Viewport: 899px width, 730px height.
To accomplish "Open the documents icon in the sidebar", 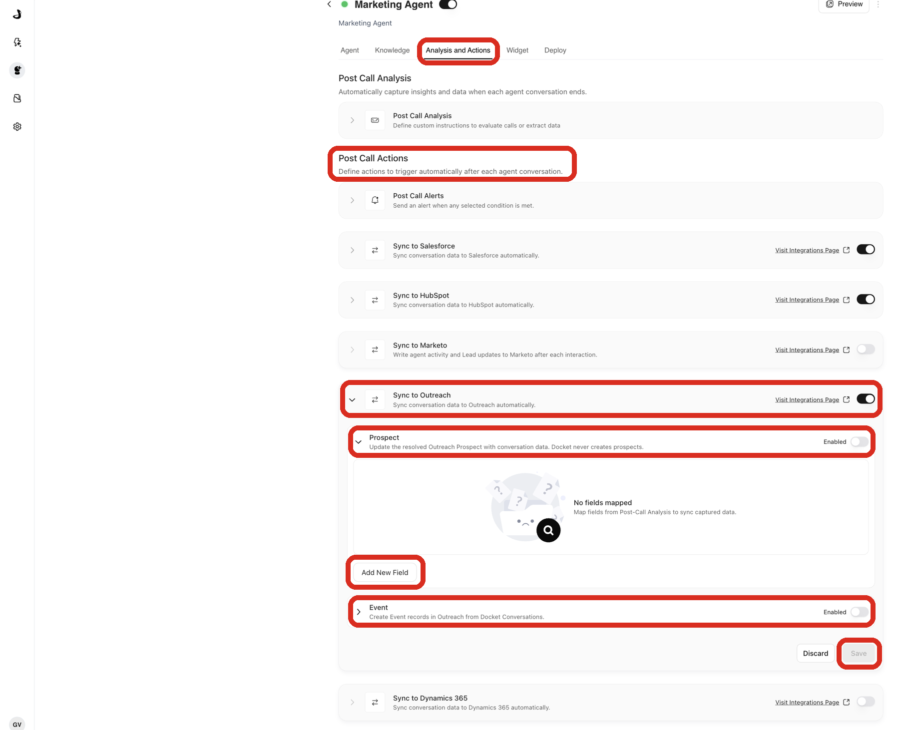I will (x=17, y=98).
